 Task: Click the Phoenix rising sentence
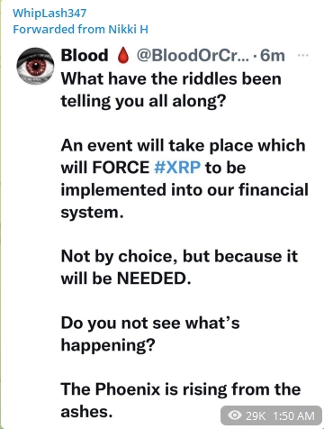[181, 400]
